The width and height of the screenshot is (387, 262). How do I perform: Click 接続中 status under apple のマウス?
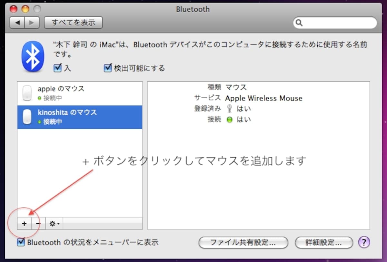53,98
